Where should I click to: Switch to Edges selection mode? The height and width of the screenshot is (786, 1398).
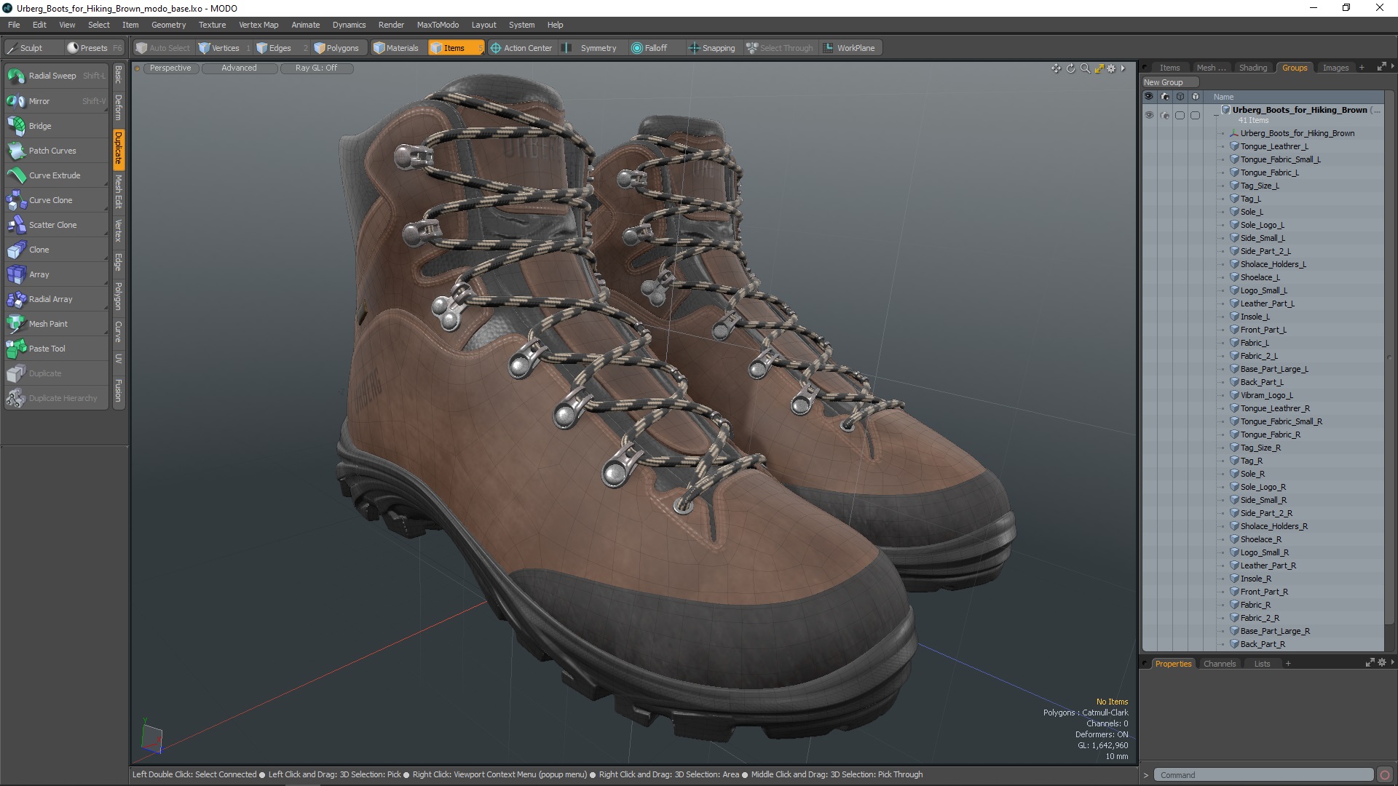pyautogui.click(x=280, y=48)
